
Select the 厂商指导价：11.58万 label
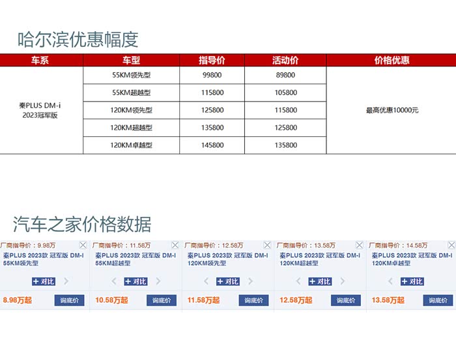coord(122,246)
